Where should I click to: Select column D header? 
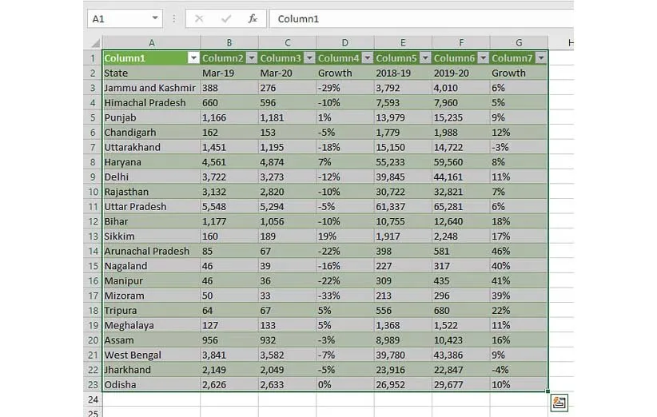point(344,42)
